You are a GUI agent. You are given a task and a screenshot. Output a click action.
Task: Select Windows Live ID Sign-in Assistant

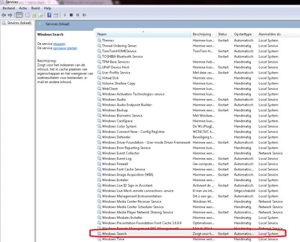coord(190,185)
